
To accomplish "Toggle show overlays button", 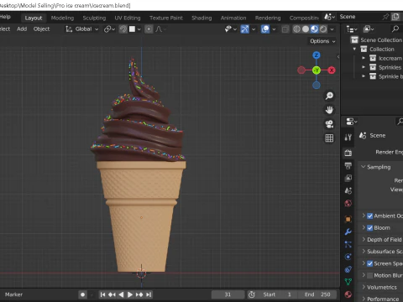I will pyautogui.click(x=265, y=29).
